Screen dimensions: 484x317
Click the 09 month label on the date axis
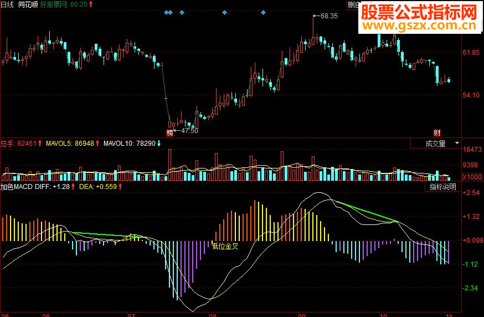(302, 315)
